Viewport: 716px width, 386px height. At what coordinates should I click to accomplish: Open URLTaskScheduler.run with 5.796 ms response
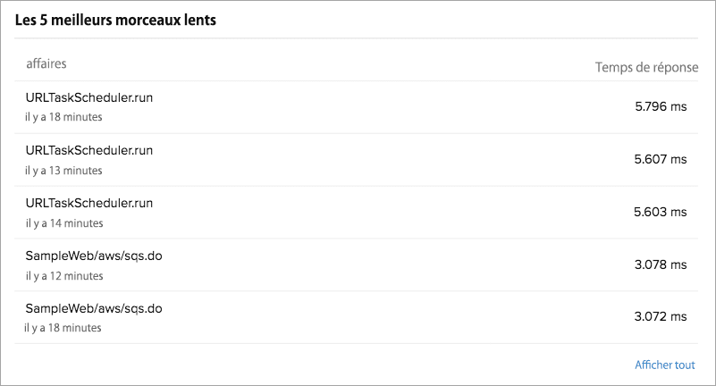point(89,98)
